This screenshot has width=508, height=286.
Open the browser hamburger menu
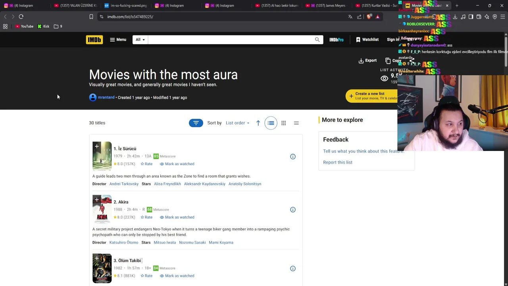503,17
